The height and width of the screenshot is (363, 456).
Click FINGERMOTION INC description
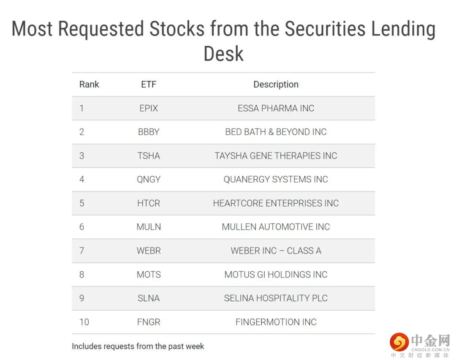pyautogui.click(x=276, y=322)
